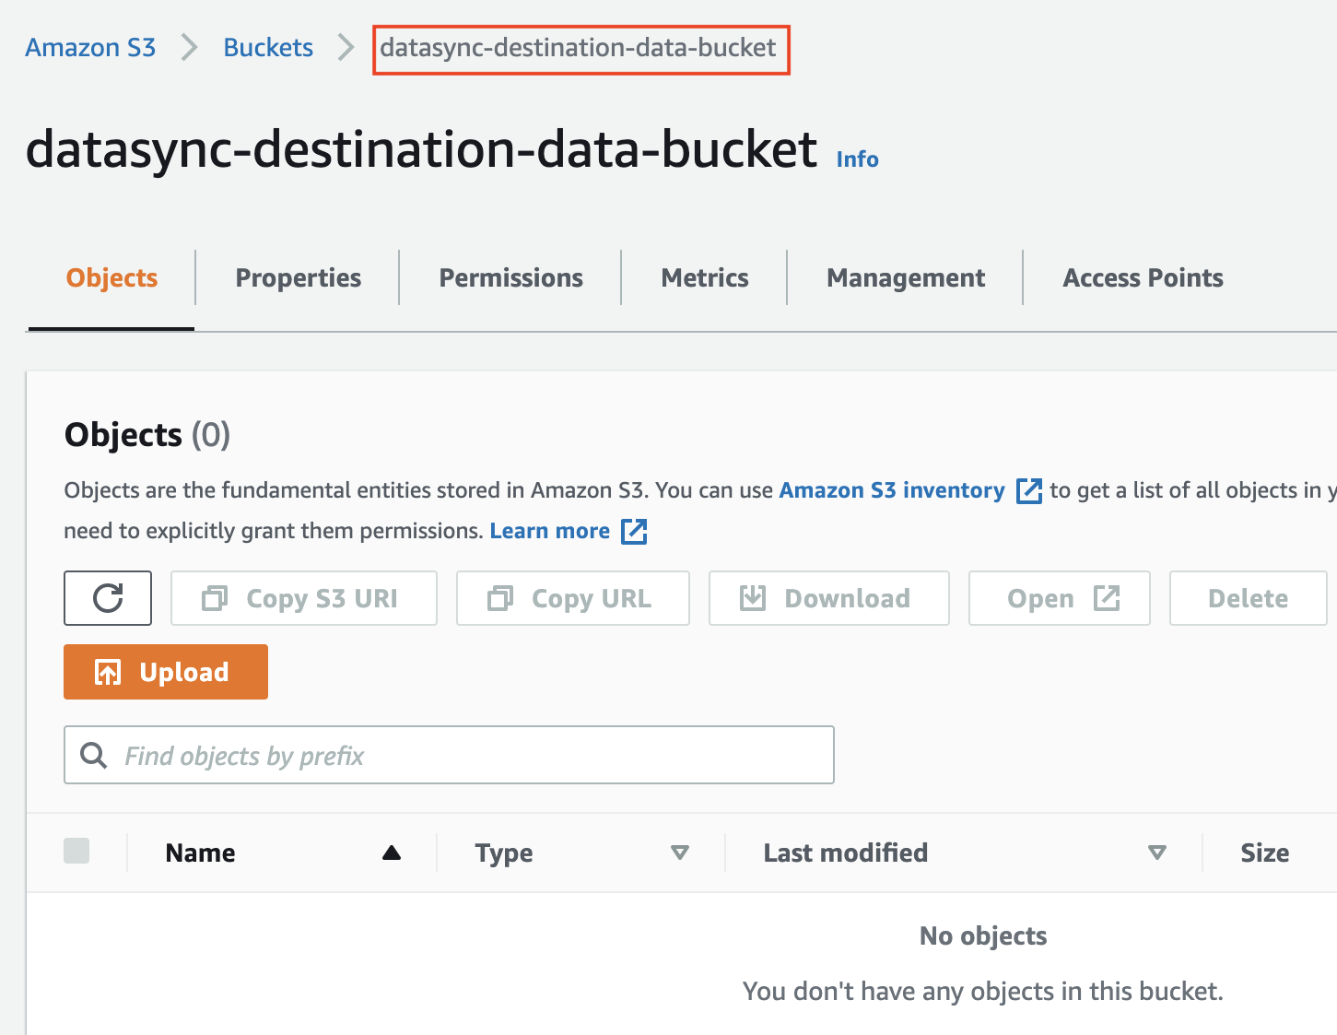This screenshot has width=1337, height=1035.
Task: Click the search magnifier icon in prefix field
Action: pos(93,755)
